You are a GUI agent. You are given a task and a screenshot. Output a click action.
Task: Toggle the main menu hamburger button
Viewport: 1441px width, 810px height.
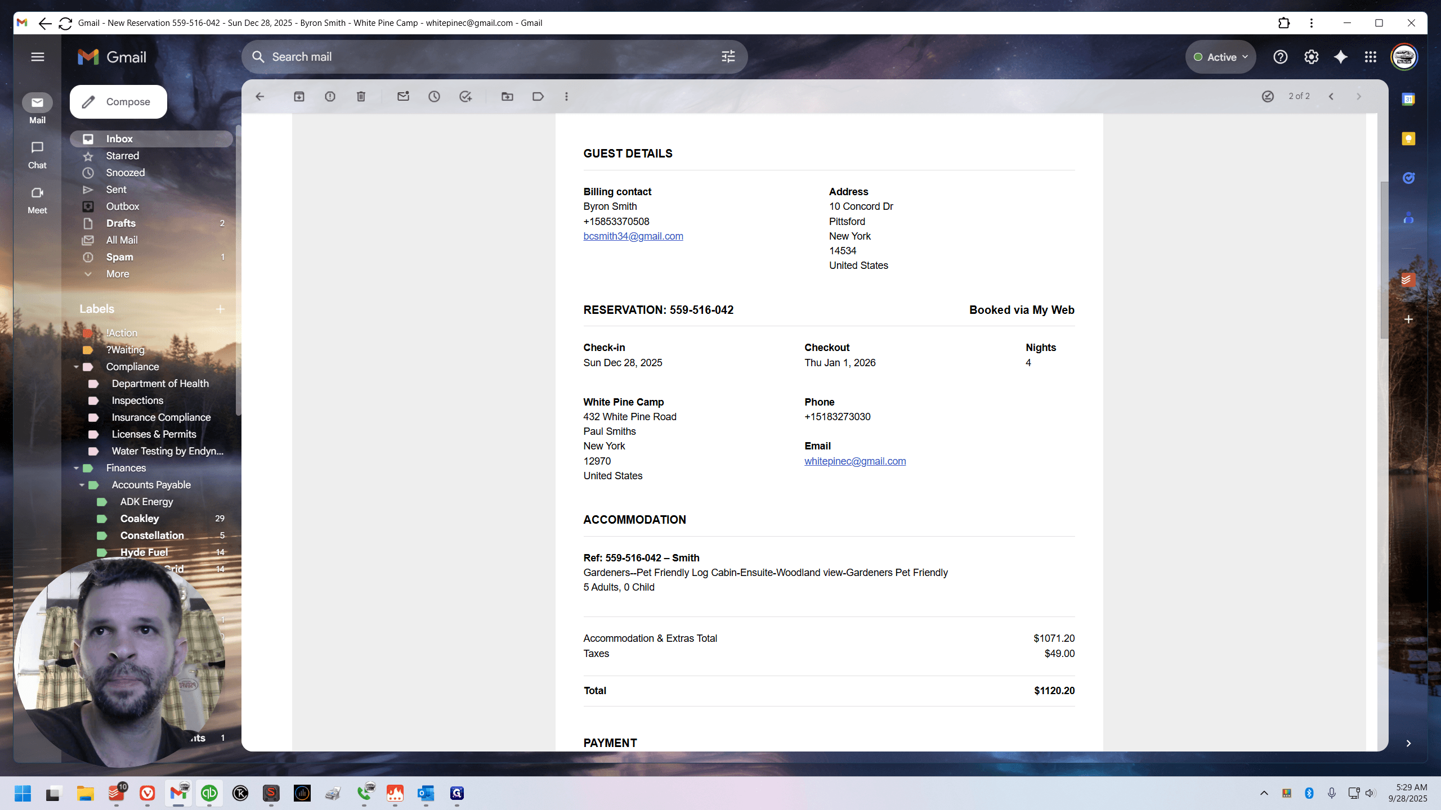[38, 57]
